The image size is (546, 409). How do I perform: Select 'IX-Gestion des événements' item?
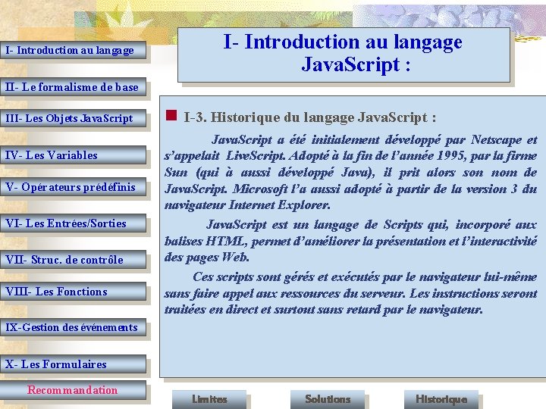click(x=73, y=328)
